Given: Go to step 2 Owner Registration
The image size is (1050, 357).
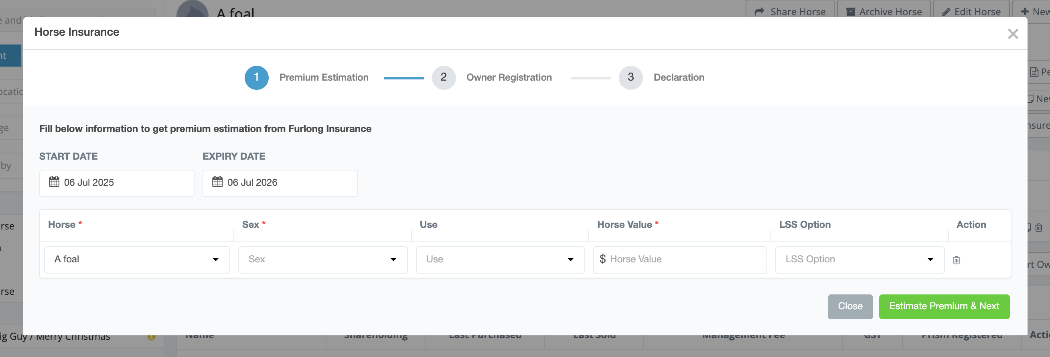Looking at the screenshot, I should pos(444,77).
